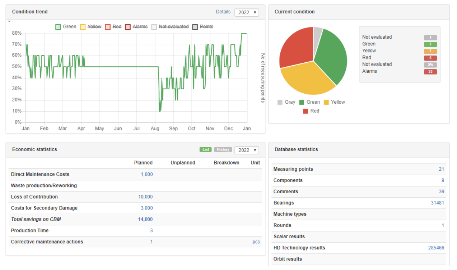
Task: Enable Points series in trend legend
Action: click(x=203, y=27)
